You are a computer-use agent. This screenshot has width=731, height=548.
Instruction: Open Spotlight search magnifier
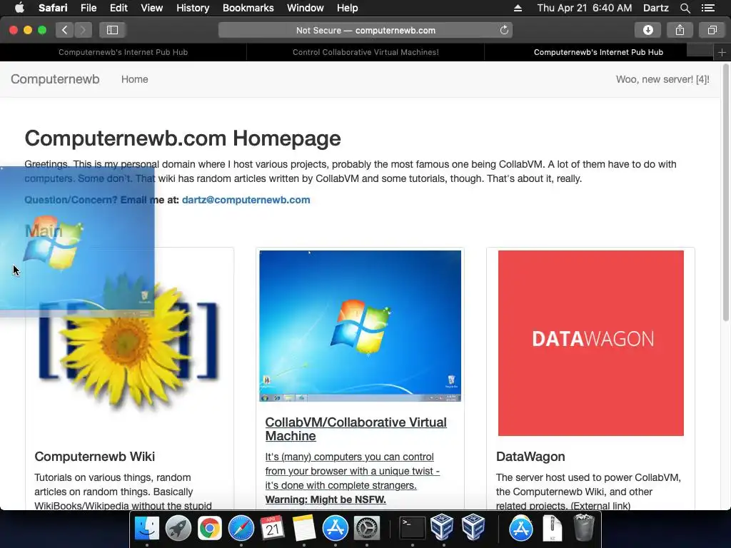point(685,8)
